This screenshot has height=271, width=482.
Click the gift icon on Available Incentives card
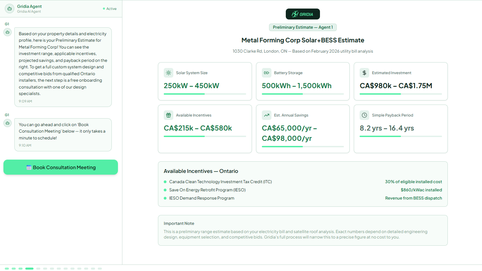[169, 115]
